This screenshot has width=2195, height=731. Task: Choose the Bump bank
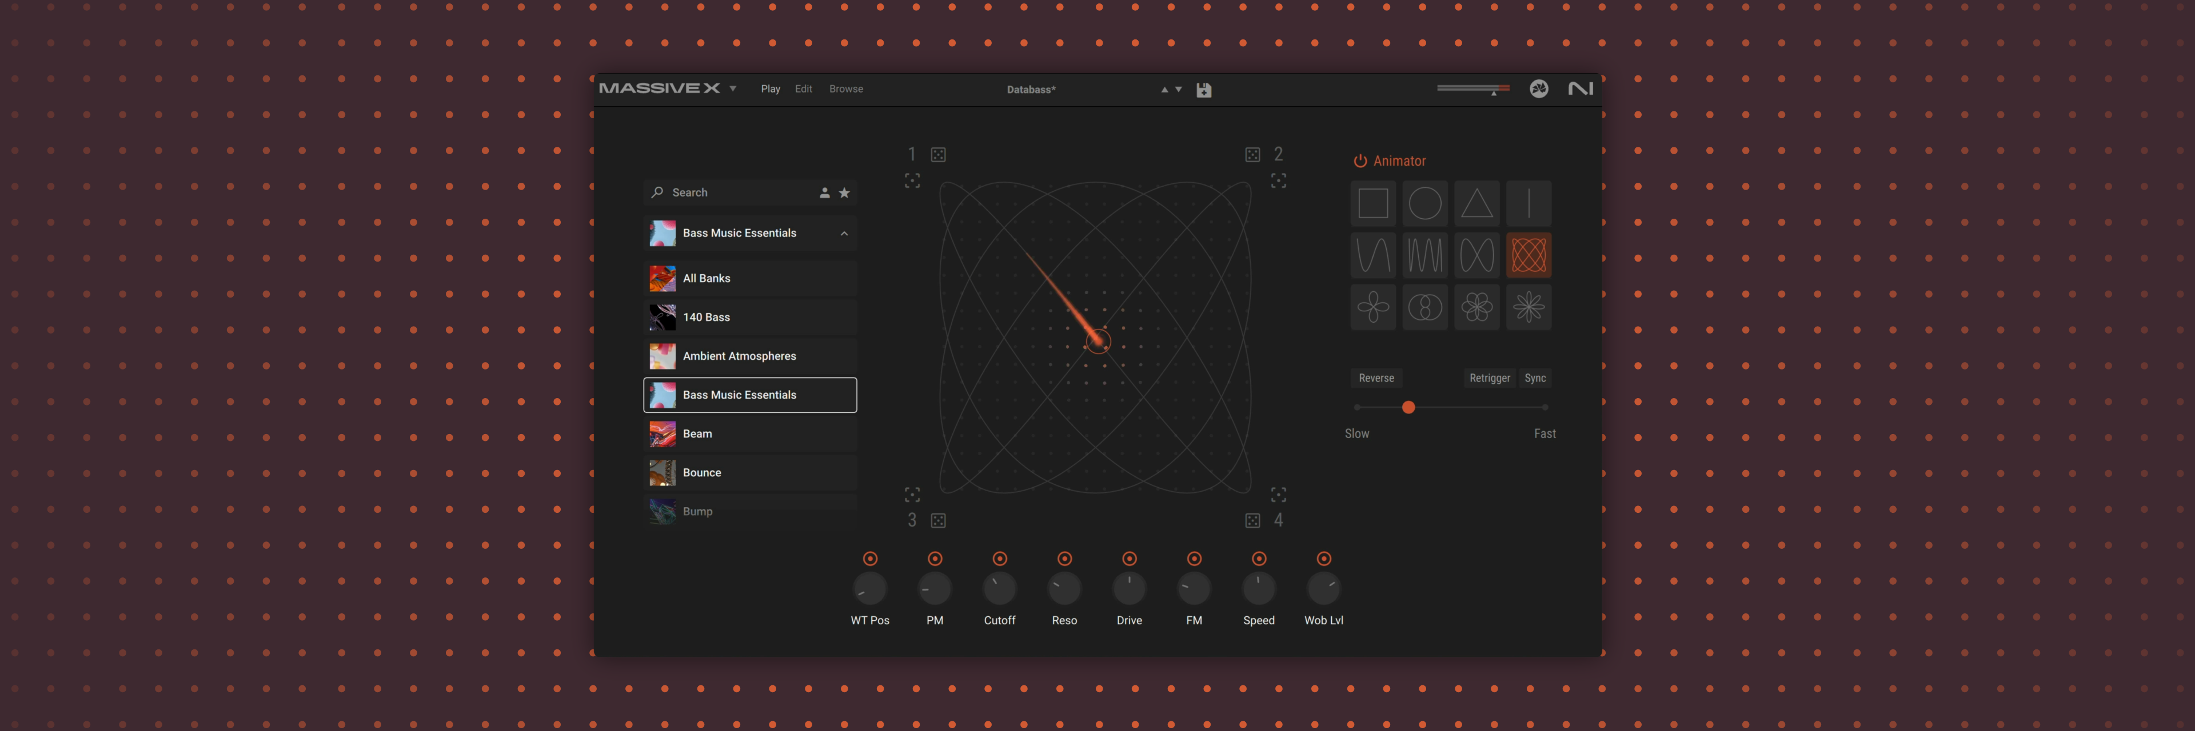[750, 511]
